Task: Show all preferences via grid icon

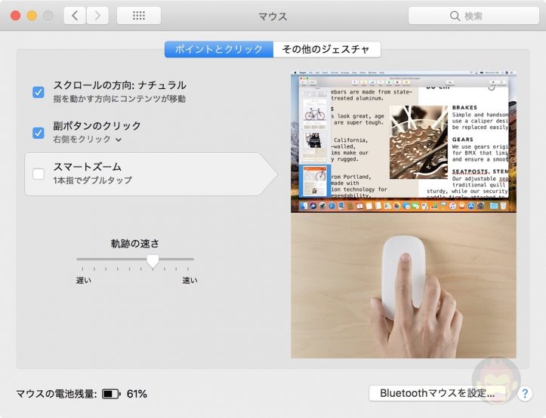Action: point(138,16)
